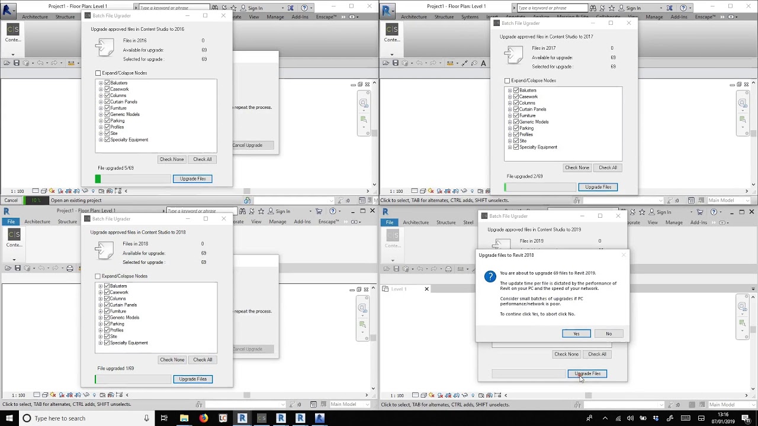
Task: Uncheck Casework in the 2017 upgrader list
Action: 516,96
